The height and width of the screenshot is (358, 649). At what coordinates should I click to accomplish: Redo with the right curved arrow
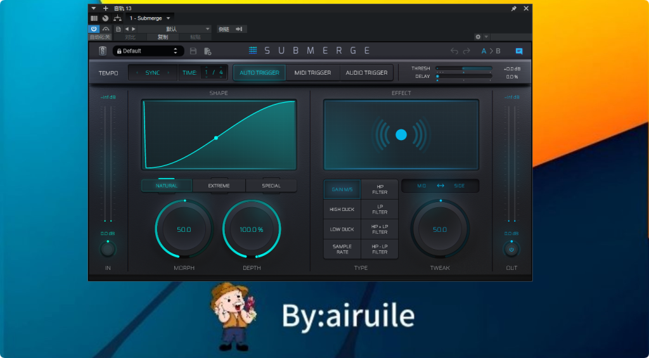pos(467,51)
